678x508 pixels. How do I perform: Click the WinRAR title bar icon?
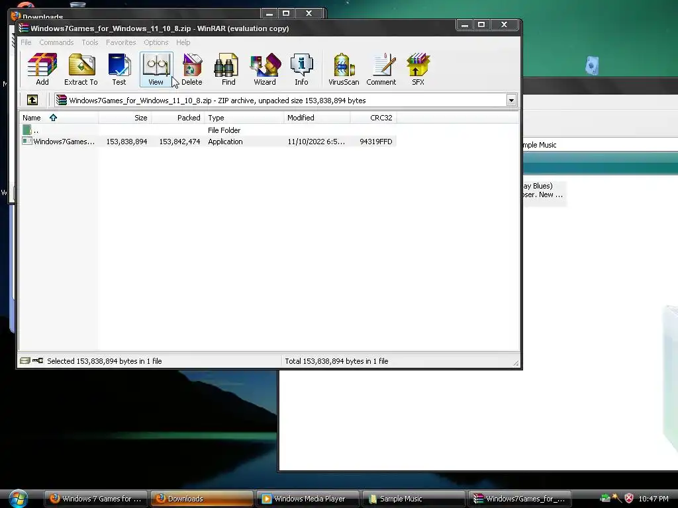(23, 28)
